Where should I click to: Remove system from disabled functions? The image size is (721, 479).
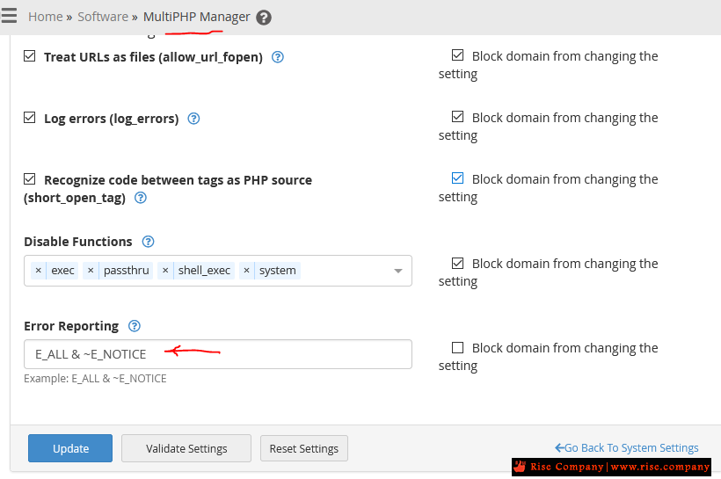pyautogui.click(x=246, y=271)
